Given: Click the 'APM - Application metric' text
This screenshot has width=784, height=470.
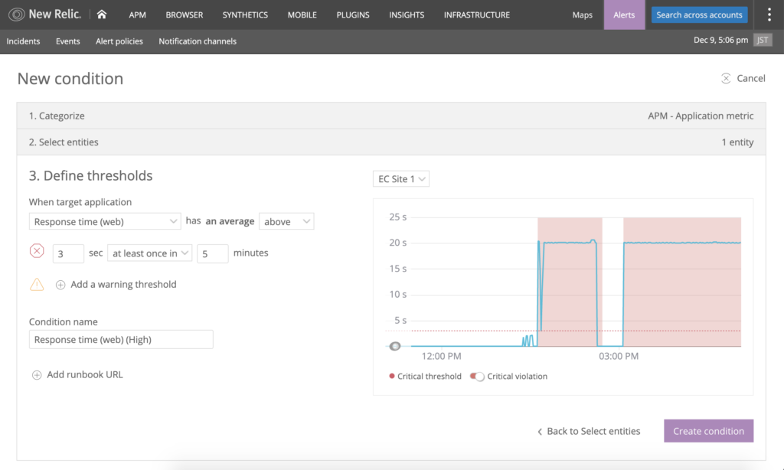Looking at the screenshot, I should 701,116.
